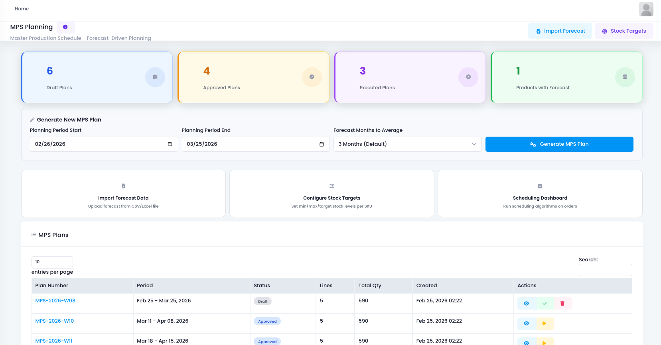View plan MPS-2026-W08 using the eye icon

pos(527,304)
